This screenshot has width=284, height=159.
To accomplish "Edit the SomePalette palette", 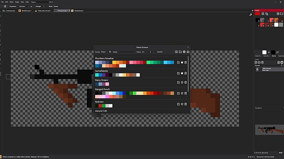I will click(178, 73).
